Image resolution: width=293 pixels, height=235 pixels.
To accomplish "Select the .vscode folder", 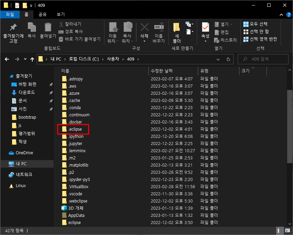I will pyautogui.click(x=75, y=194).
